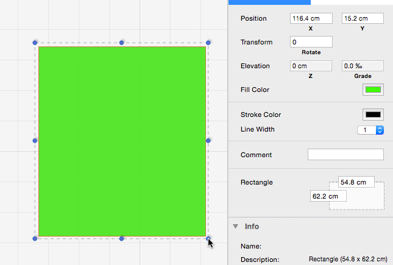
Task: Click the empty Comment field
Action: [x=345, y=155]
